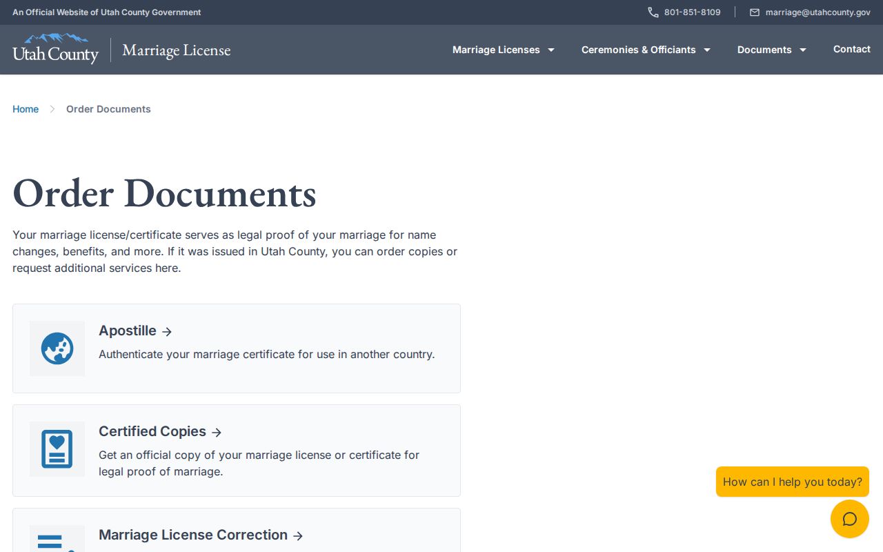Open the chat bubble icon button
The width and height of the screenshot is (883, 552).
pos(850,519)
